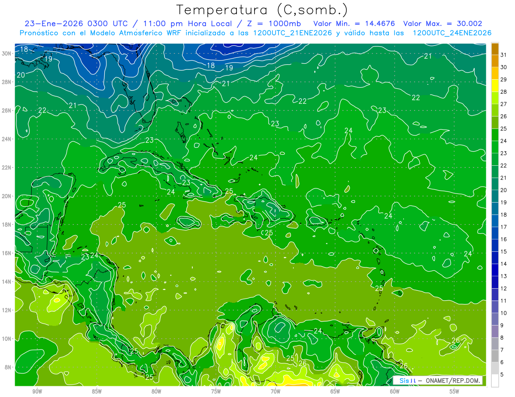
Task: Click the legend scale label 27
Action: point(504,104)
